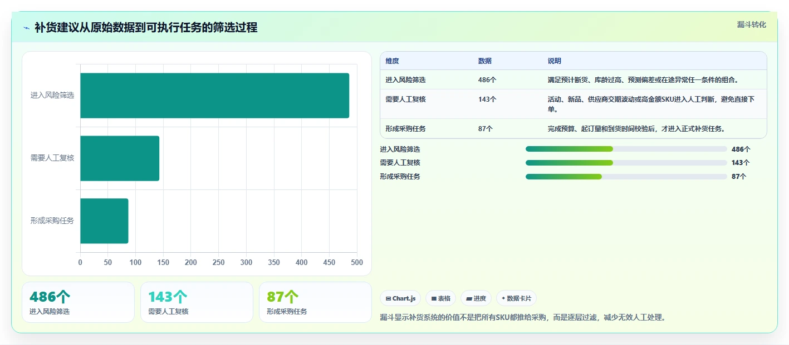Click the title 补货建议从原始数据到可执行任务的筛选过程
Viewport: 789px width, 345px height.
coord(146,28)
